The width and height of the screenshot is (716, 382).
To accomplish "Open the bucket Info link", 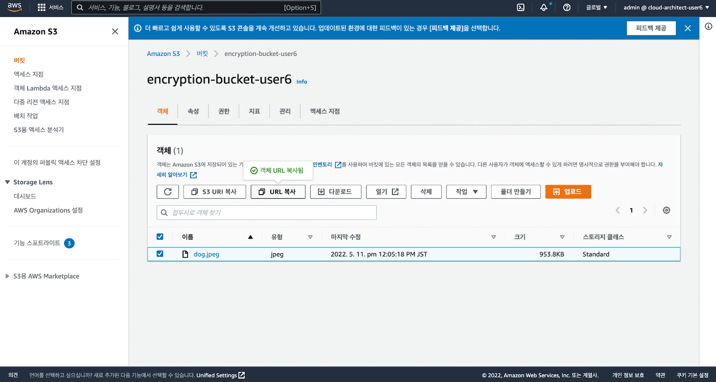I will pyautogui.click(x=302, y=82).
